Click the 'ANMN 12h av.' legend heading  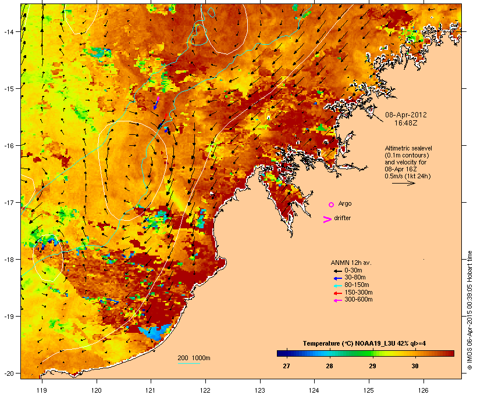tap(351, 263)
